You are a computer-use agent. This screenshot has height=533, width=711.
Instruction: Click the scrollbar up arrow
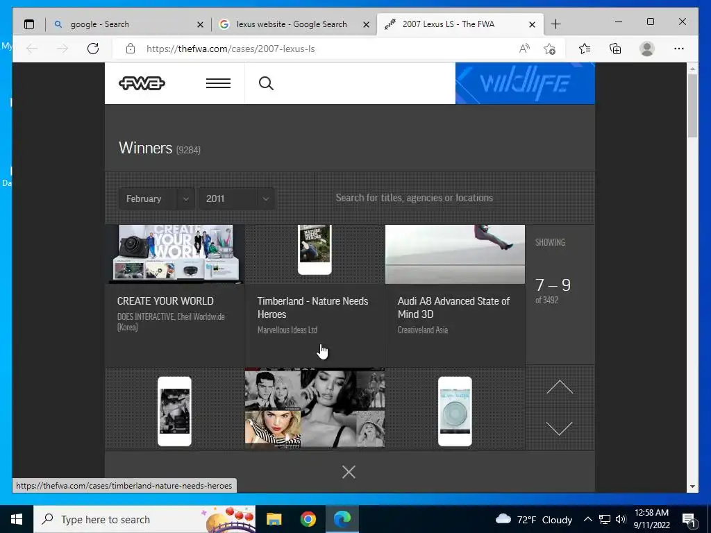(x=692, y=69)
